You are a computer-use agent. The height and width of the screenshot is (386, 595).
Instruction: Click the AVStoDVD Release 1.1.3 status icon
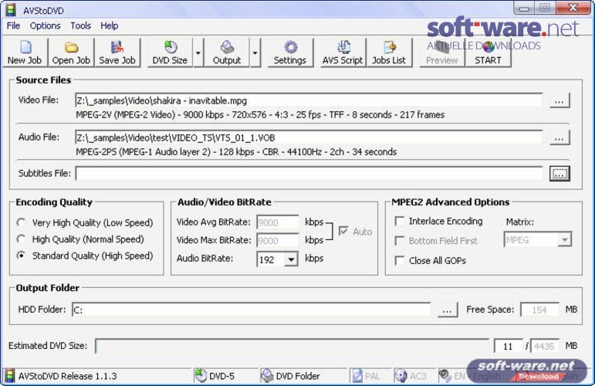coord(10,376)
